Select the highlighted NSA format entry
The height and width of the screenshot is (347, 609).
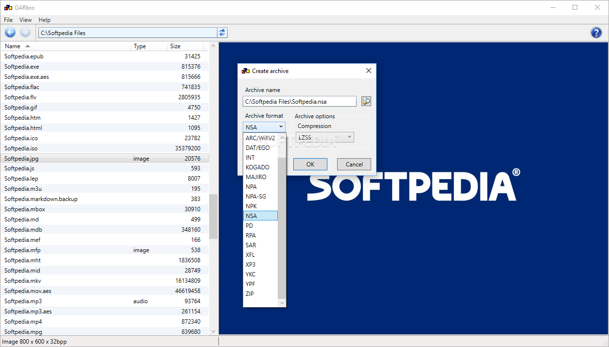[x=260, y=216]
